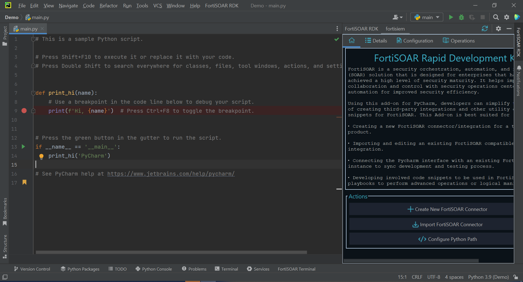The width and height of the screenshot is (523, 282).
Task: Toggle the Project tool window sidebar
Action: pyautogui.click(x=5, y=36)
